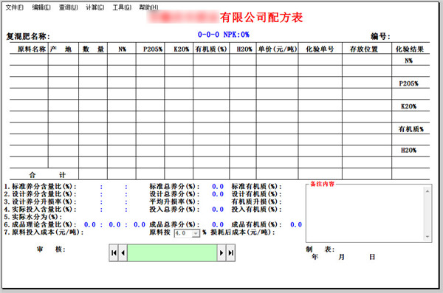Go to the previous record
This screenshot has height=293, width=443.
123,253
